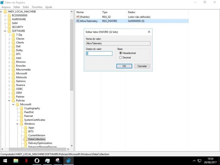Open the Favoritos menu
Screen dimensions: 220x165
[37, 7]
